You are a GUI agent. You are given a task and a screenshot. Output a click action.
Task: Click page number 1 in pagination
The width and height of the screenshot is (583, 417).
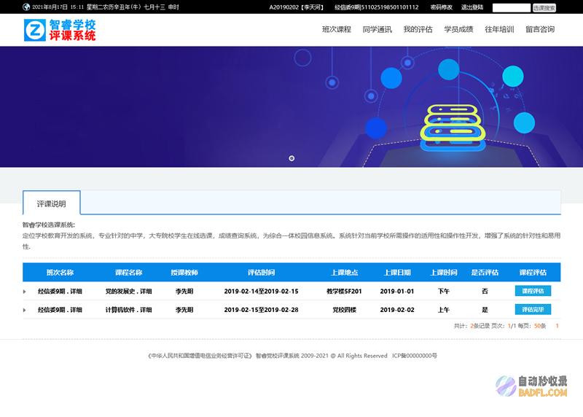click(557, 326)
